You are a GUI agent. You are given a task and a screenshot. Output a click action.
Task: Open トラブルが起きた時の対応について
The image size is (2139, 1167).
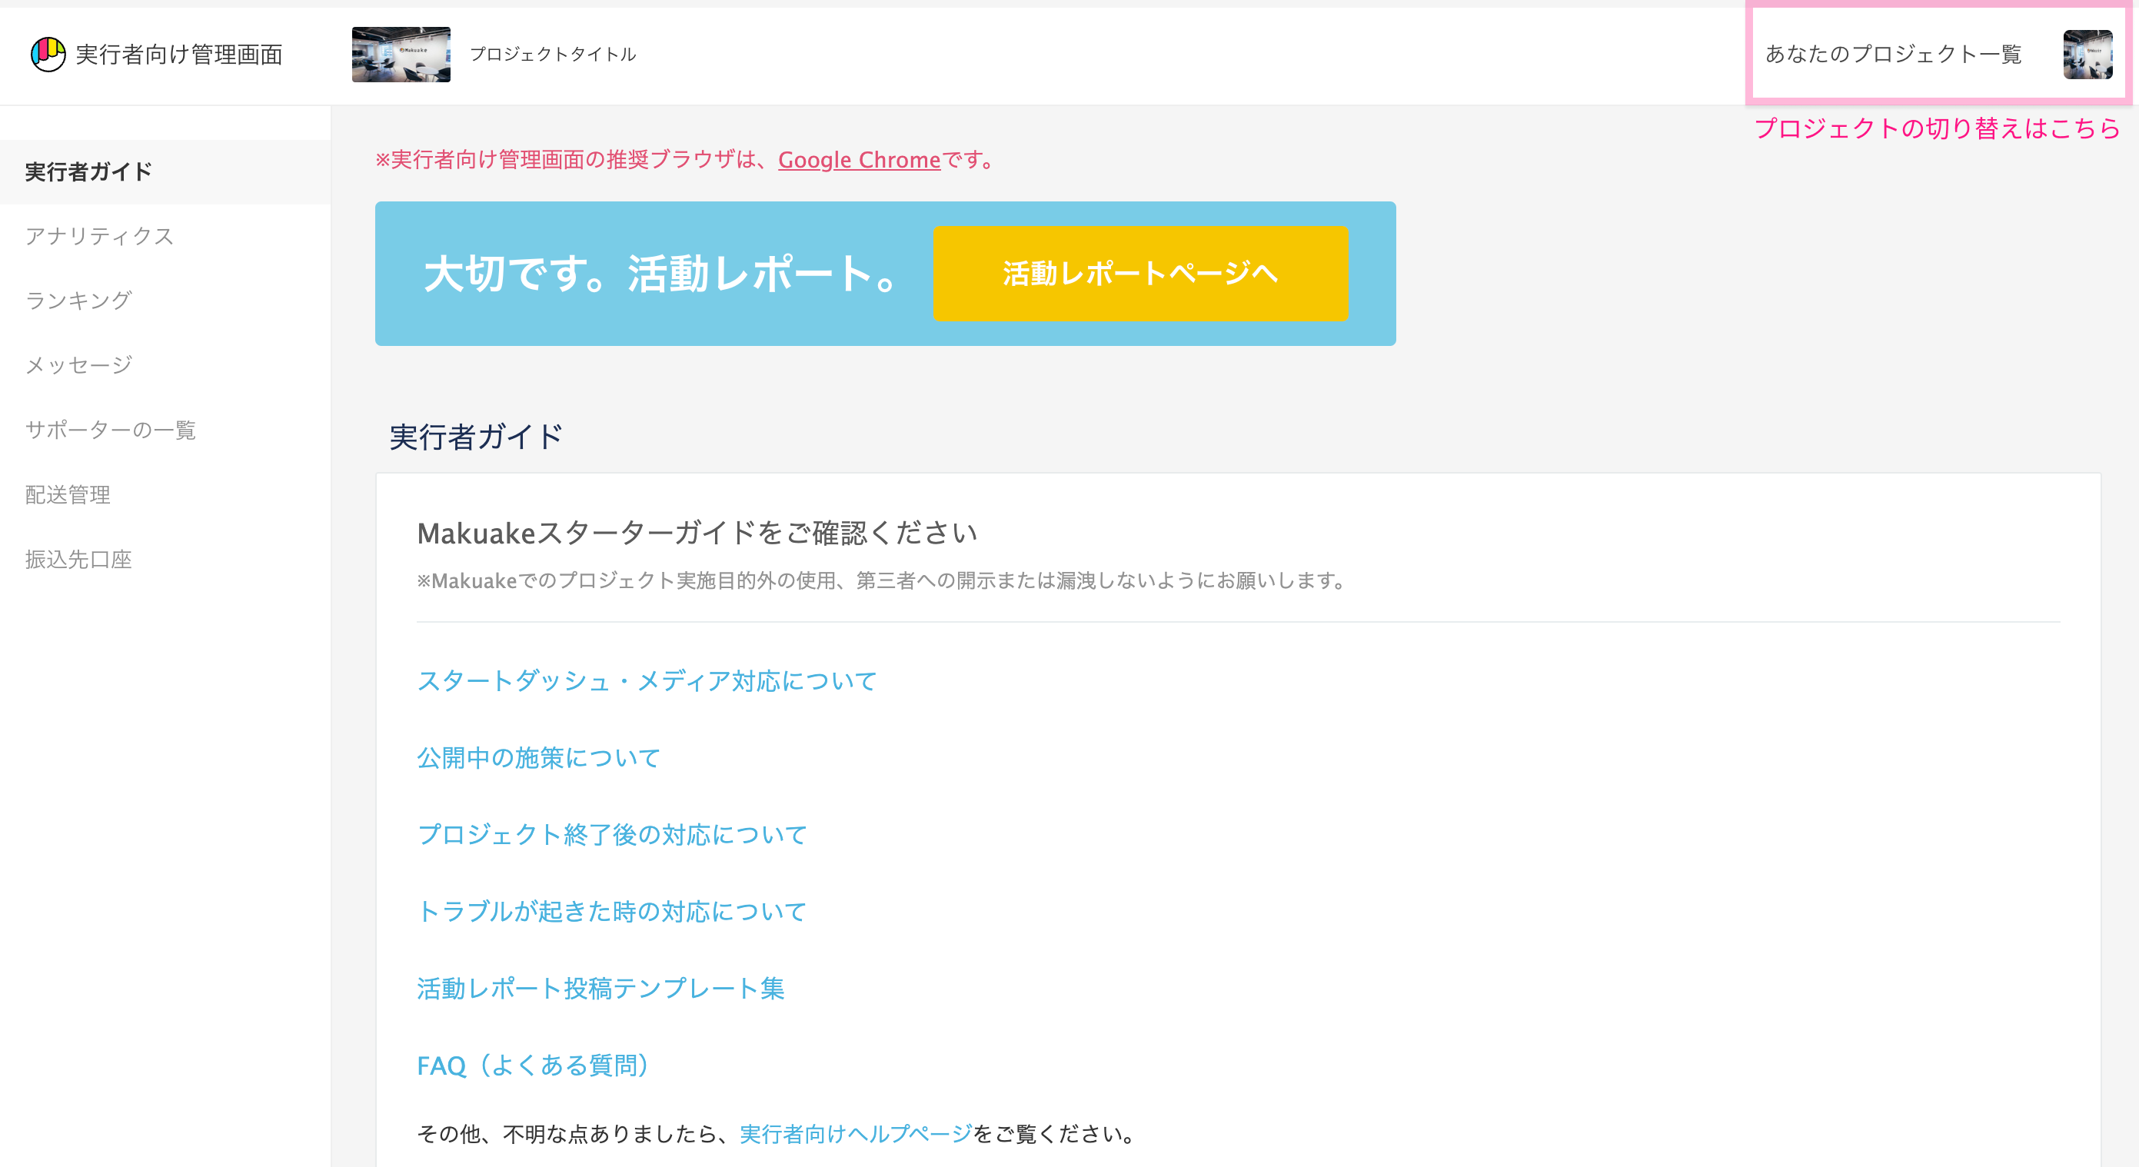(x=611, y=911)
